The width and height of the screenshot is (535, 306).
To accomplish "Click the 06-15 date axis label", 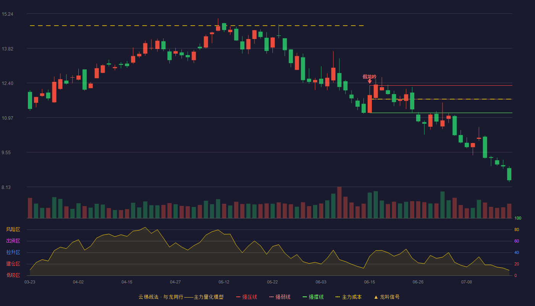I will point(370,282).
